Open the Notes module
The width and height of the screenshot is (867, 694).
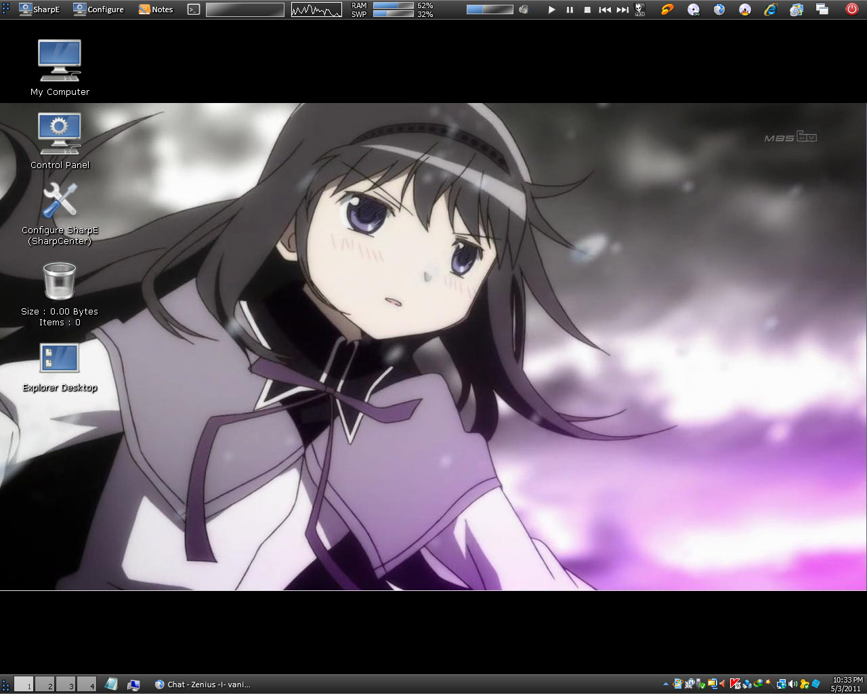tap(156, 9)
